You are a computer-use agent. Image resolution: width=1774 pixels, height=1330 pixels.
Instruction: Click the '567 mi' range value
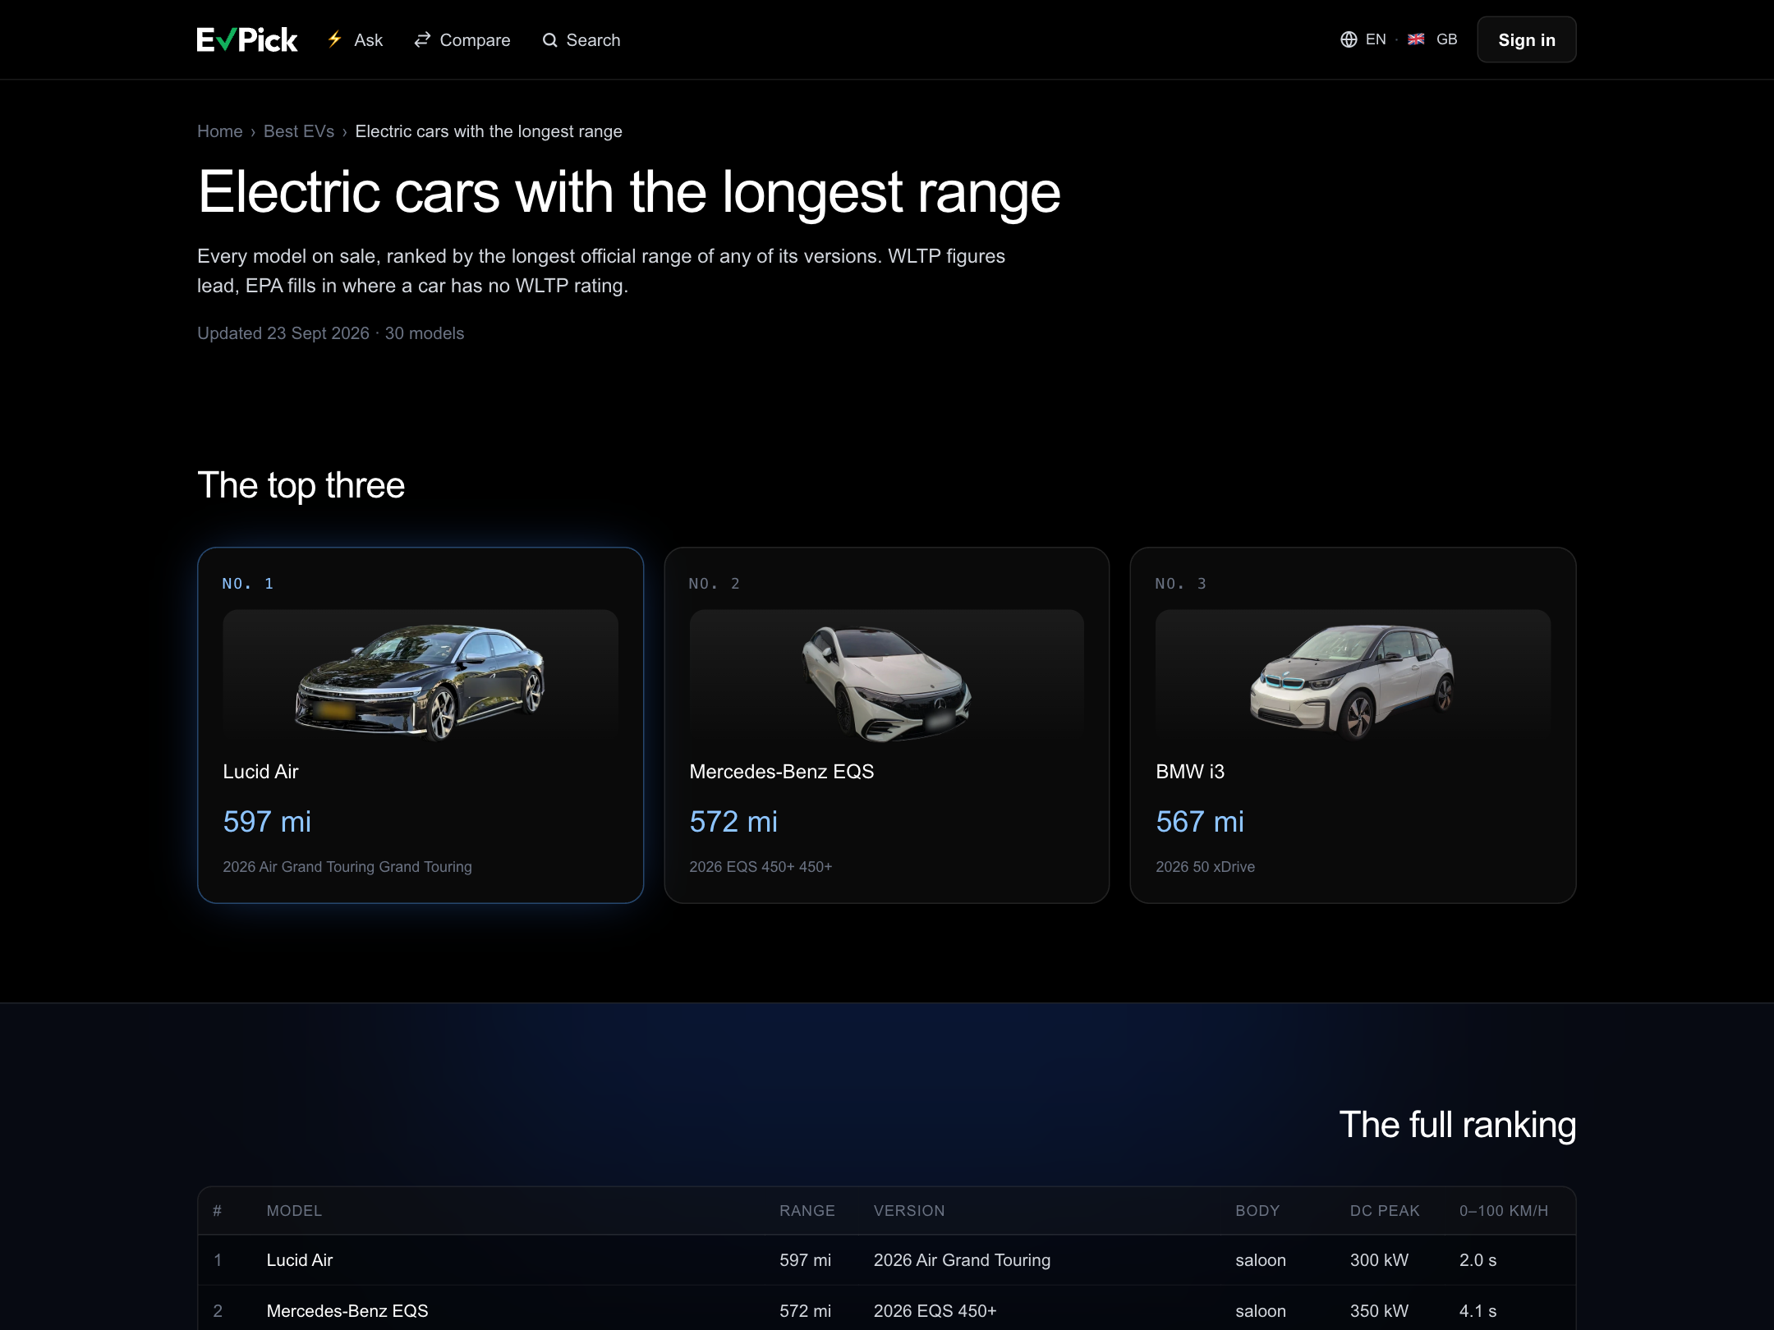tap(1200, 822)
